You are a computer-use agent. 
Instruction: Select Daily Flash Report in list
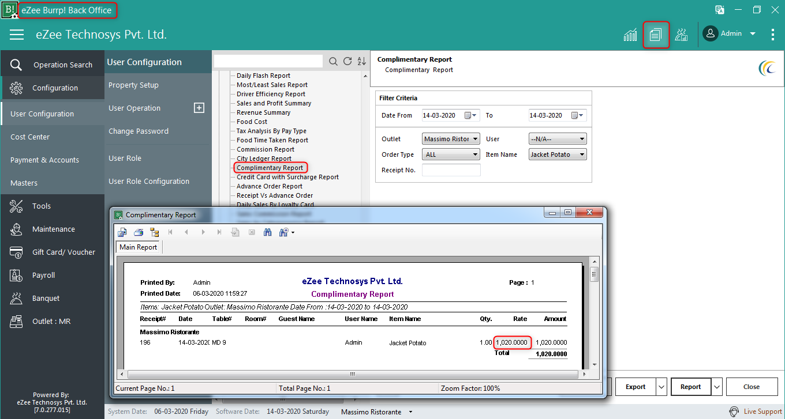263,76
